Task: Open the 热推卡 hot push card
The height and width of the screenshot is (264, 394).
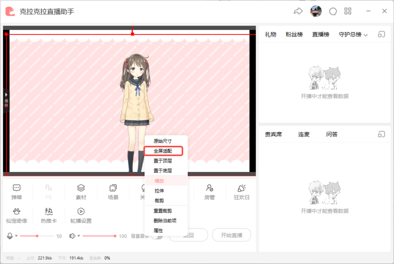Action: 49,216
